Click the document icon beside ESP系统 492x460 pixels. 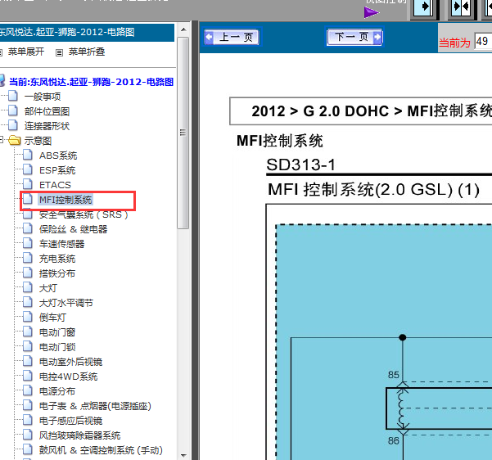pyautogui.click(x=28, y=169)
